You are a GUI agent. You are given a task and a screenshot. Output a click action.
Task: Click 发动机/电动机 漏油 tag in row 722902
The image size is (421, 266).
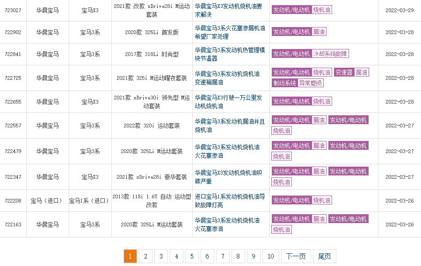point(299,32)
